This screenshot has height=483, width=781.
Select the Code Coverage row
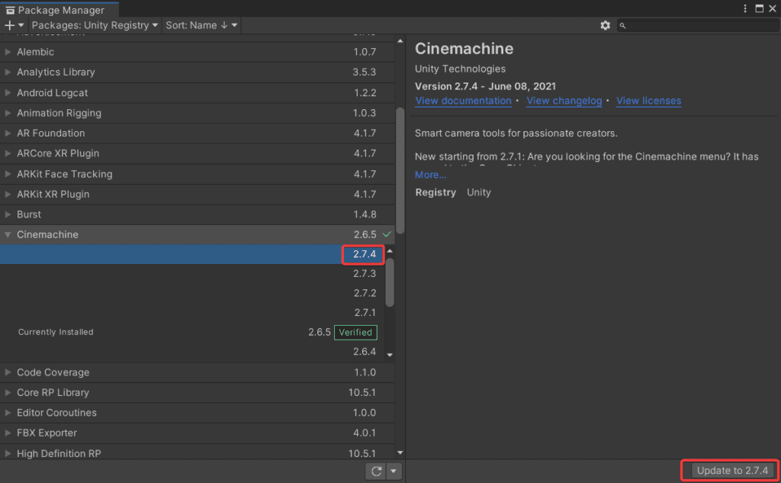click(198, 372)
